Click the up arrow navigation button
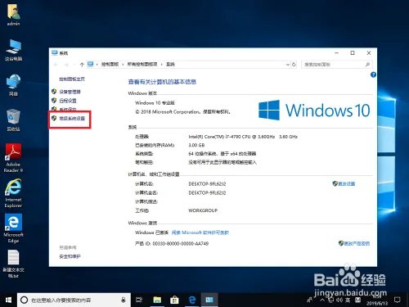 82,65
